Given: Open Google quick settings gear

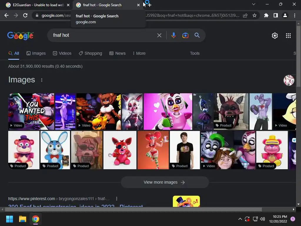Looking at the screenshot, I should tap(275, 36).
